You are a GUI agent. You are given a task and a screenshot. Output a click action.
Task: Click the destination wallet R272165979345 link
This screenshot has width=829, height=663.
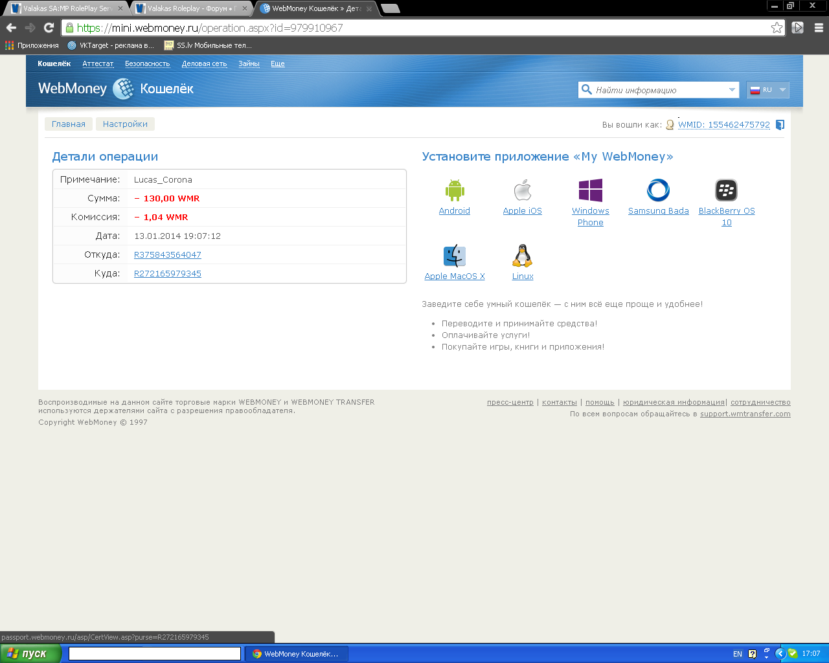click(x=167, y=274)
